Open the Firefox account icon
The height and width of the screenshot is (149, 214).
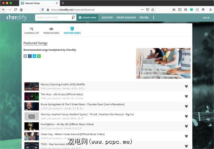click(x=186, y=10)
